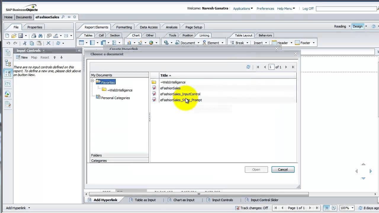Open the Properties tab
This screenshot has height=213, width=379.
coord(35,27)
